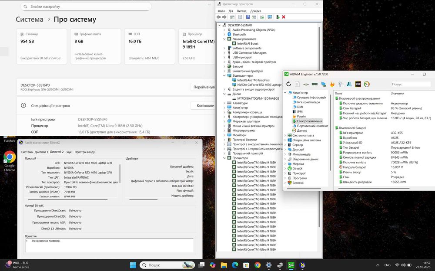Click the Графічна плата 8 GB card

[x=95, y=46]
